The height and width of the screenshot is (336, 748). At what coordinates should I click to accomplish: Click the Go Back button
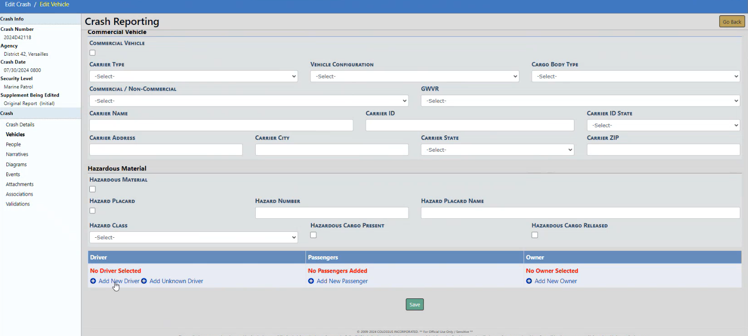[732, 22]
